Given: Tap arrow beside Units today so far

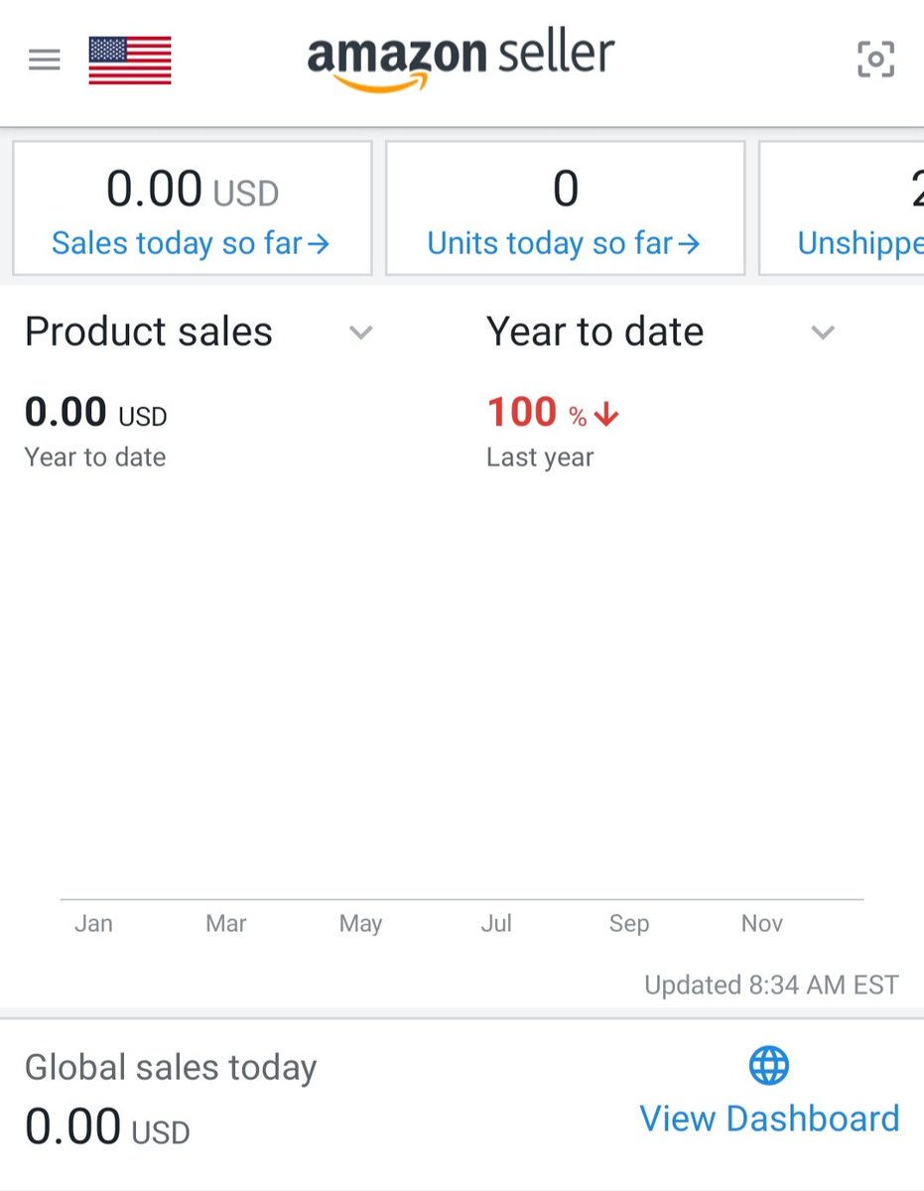Looking at the screenshot, I should coord(689,243).
